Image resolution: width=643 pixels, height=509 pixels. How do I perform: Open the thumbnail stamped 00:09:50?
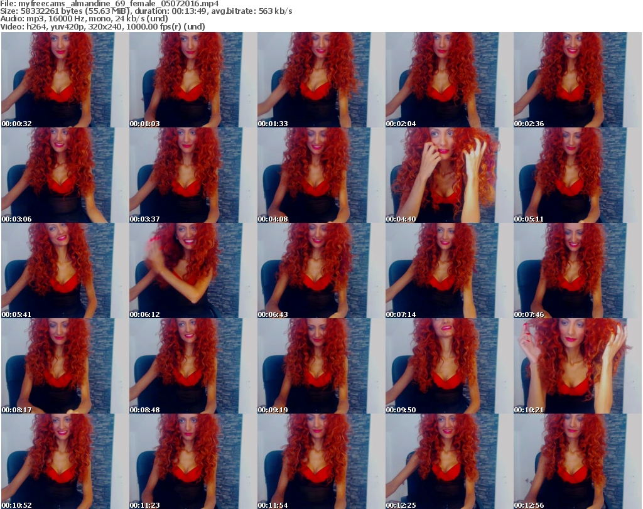click(x=448, y=367)
